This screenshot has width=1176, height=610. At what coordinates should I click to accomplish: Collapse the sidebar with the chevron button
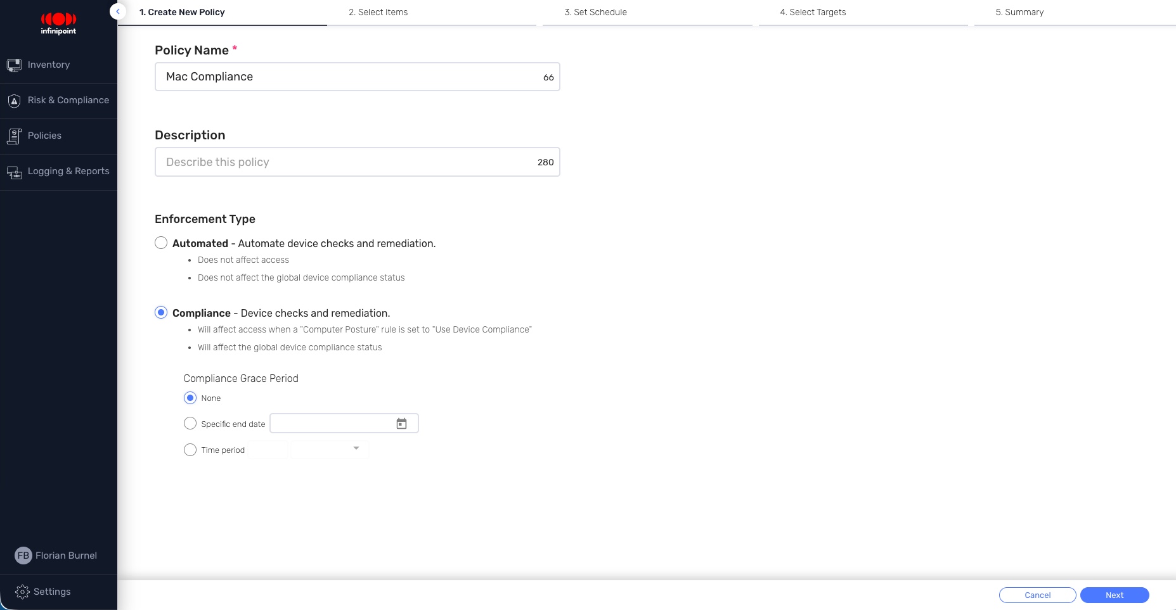[118, 11]
